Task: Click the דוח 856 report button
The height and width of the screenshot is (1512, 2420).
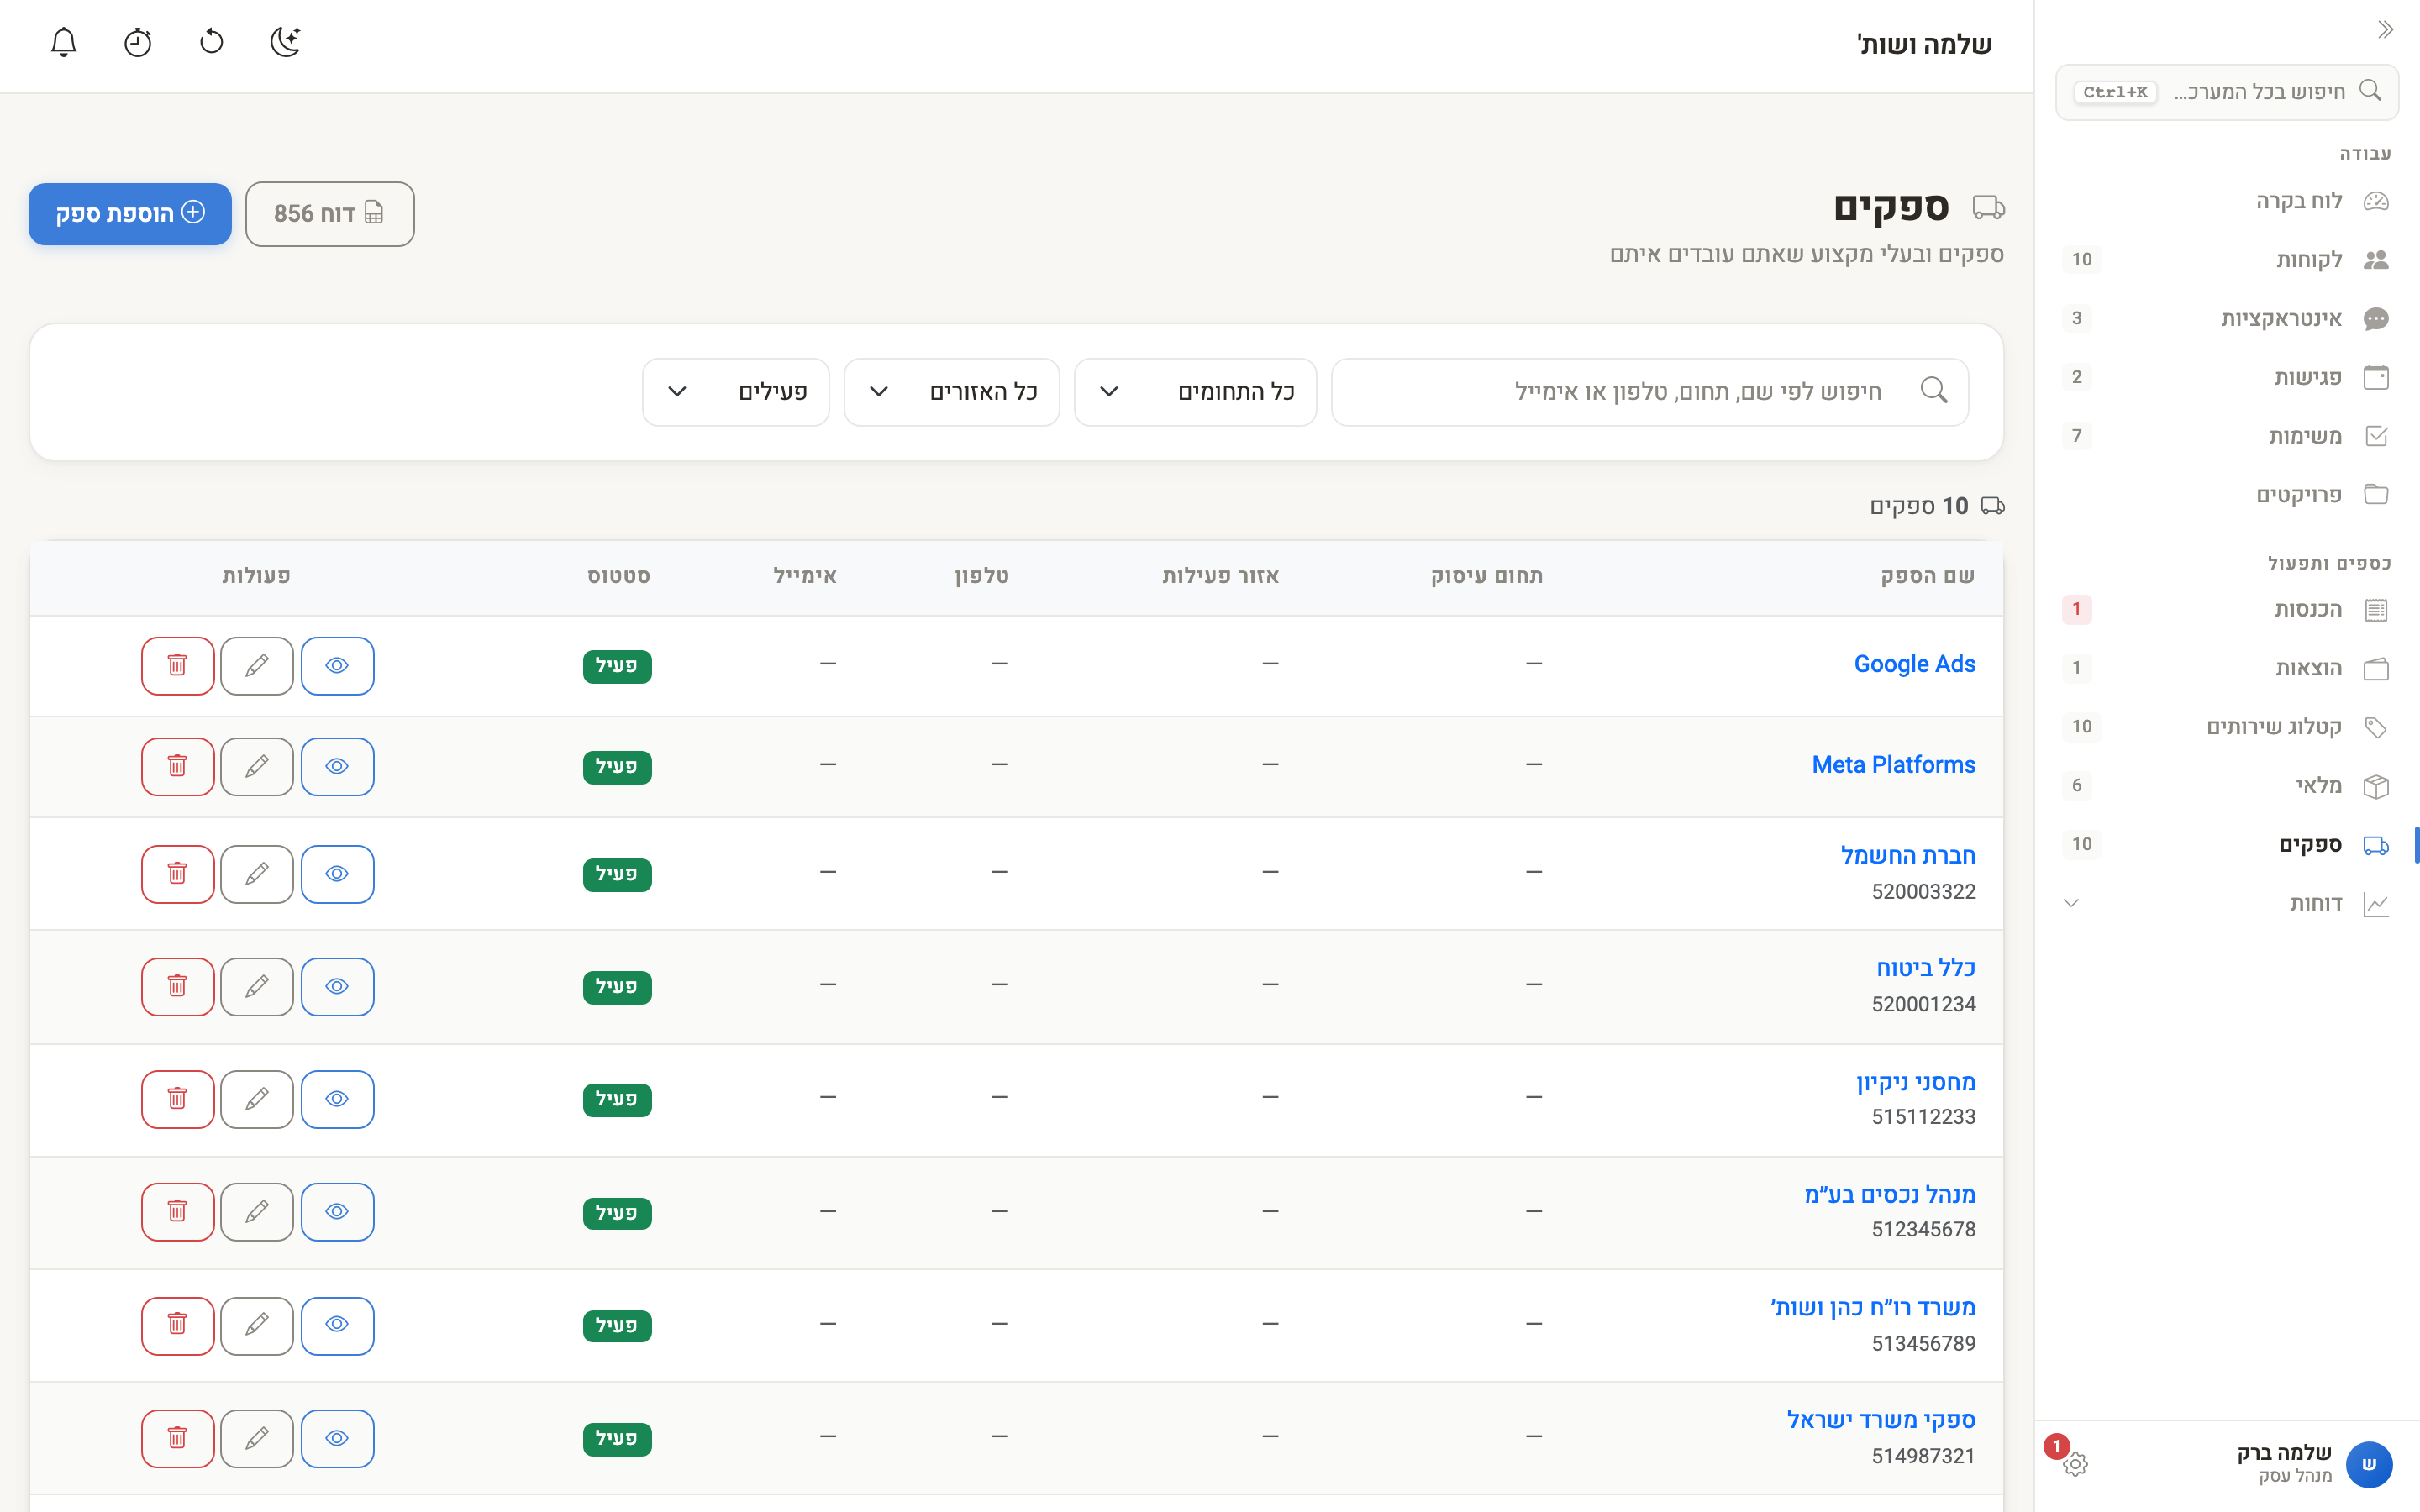Action: click(330, 213)
